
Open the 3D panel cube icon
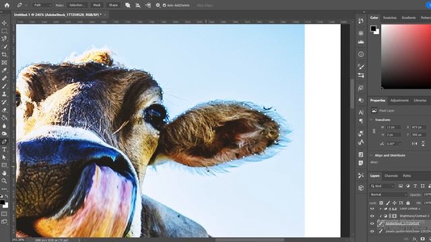click(361, 188)
